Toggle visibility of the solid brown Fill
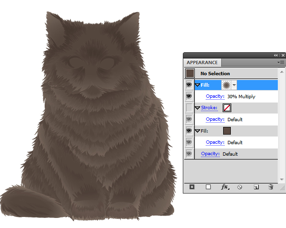The height and width of the screenshot is (228, 286). click(189, 131)
